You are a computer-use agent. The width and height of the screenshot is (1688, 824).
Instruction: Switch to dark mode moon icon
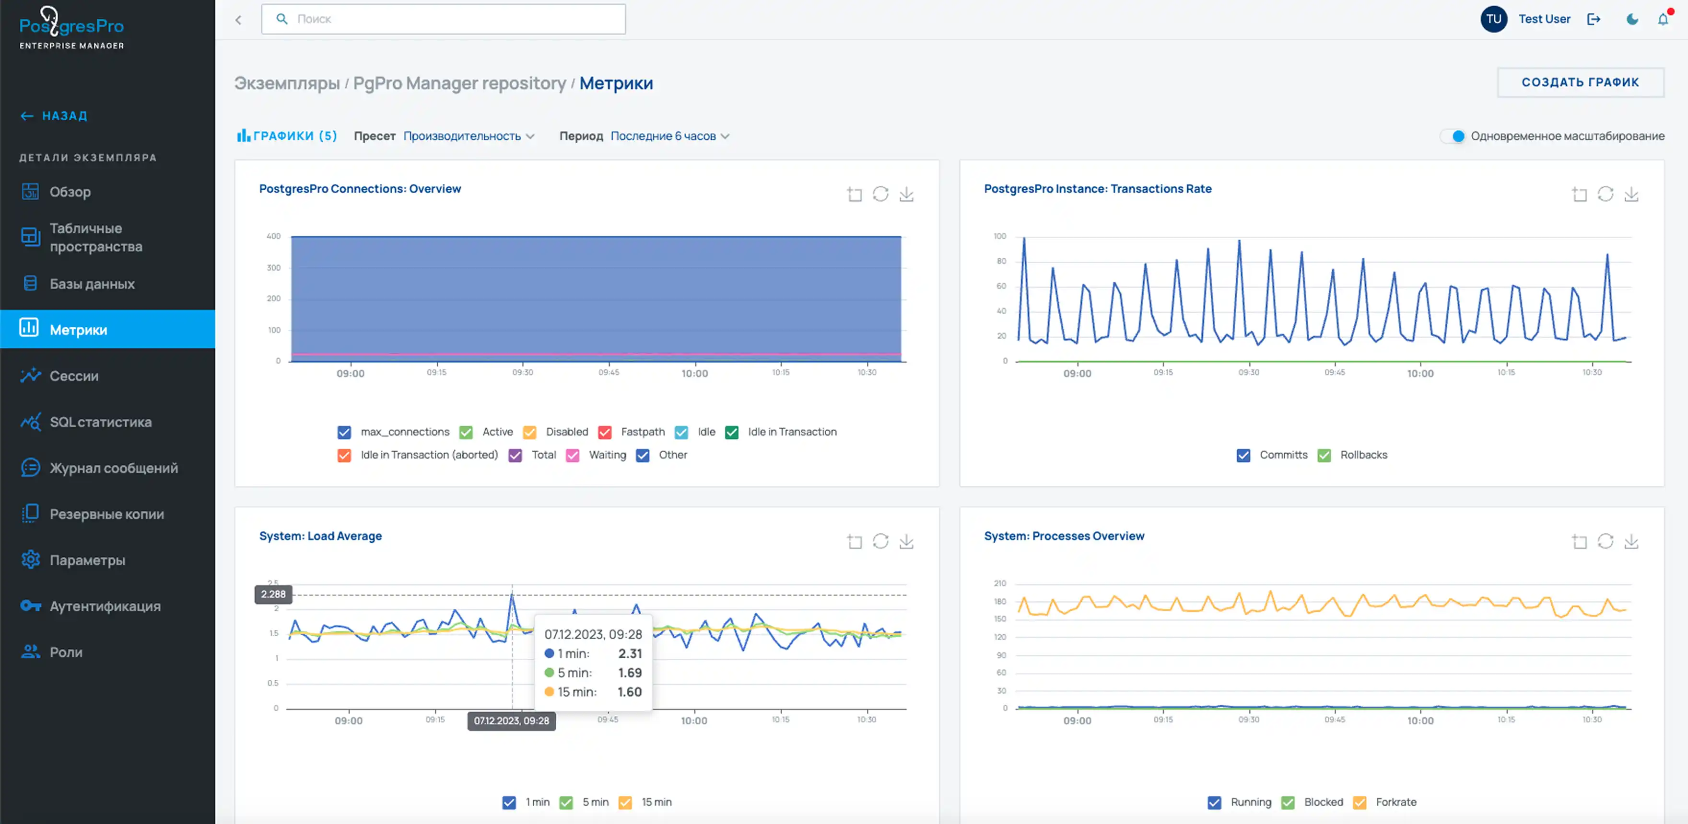(x=1631, y=19)
